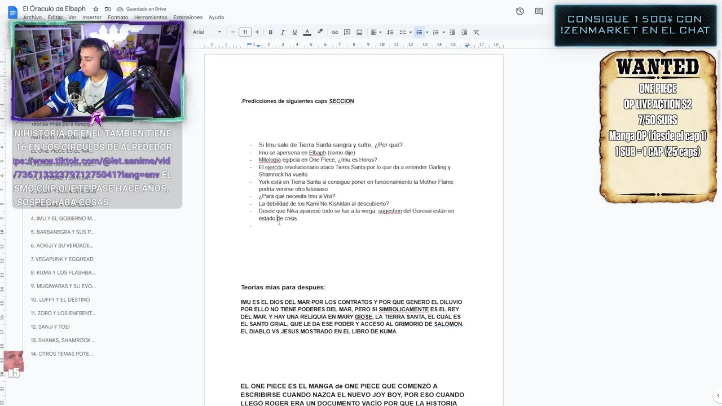
Task: Go to outline item 14. OTROS TEMAS POTE...
Action: coord(62,354)
